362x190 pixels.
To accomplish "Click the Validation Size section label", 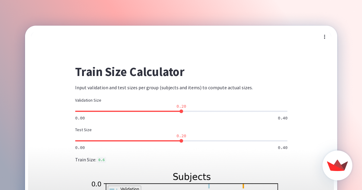I will 88,100.
